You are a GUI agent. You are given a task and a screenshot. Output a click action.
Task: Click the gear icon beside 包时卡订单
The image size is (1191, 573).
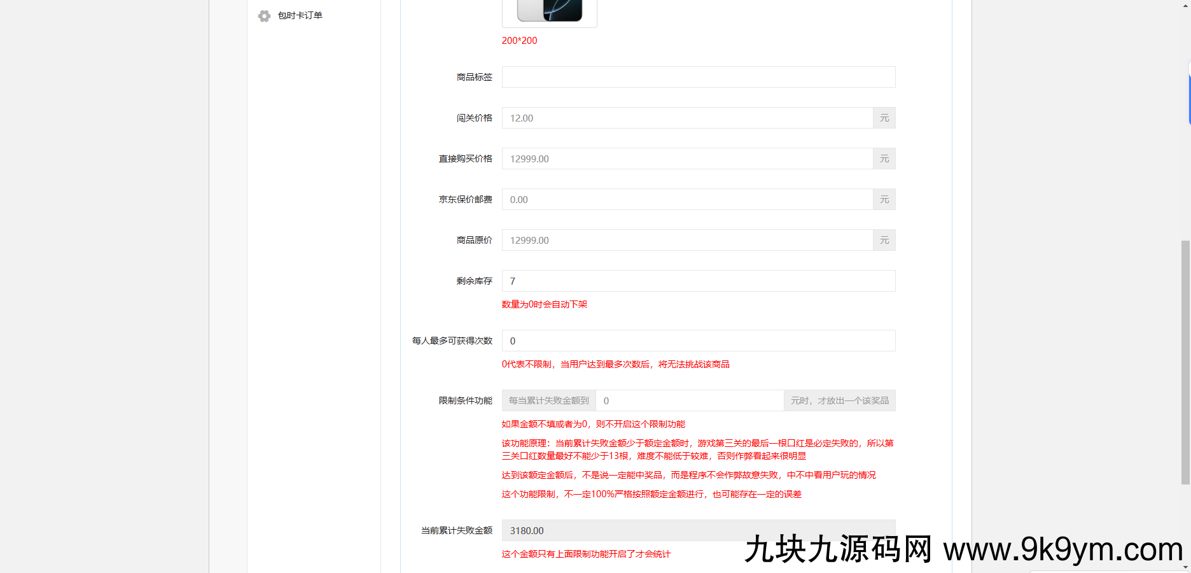pos(264,16)
